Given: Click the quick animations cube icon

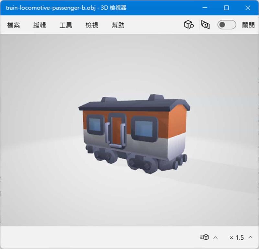Looking at the screenshot, I should point(204,237).
